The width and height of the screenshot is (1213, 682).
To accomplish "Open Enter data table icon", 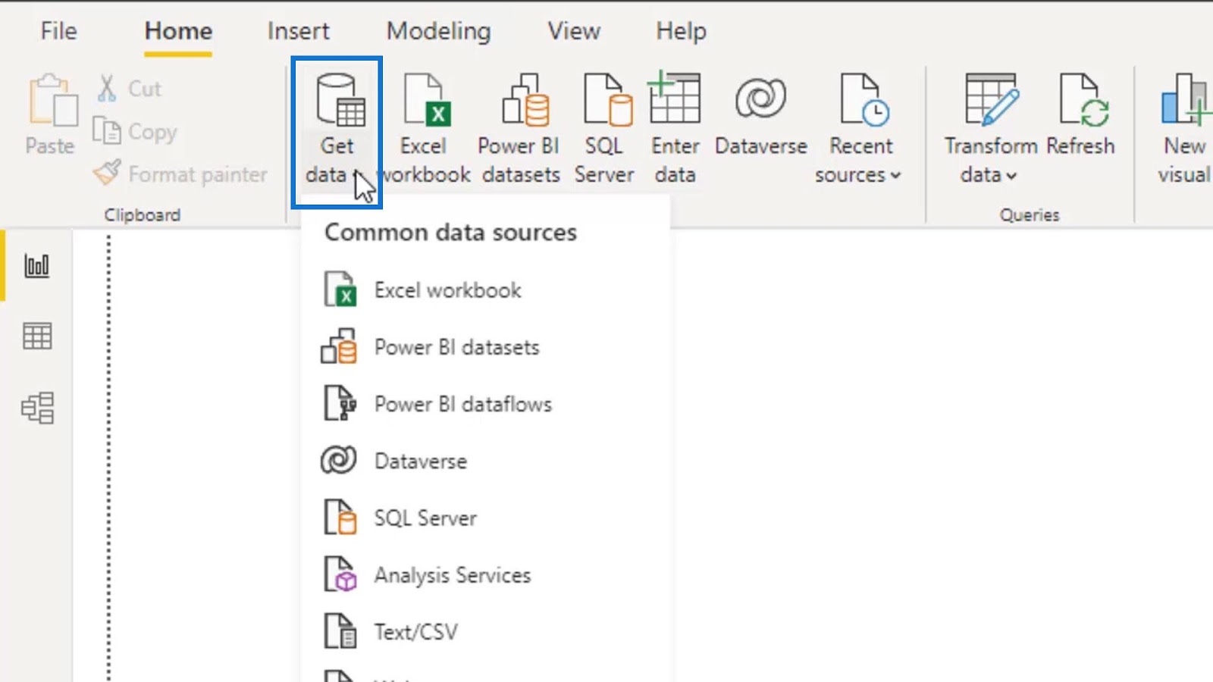I will click(x=675, y=129).
